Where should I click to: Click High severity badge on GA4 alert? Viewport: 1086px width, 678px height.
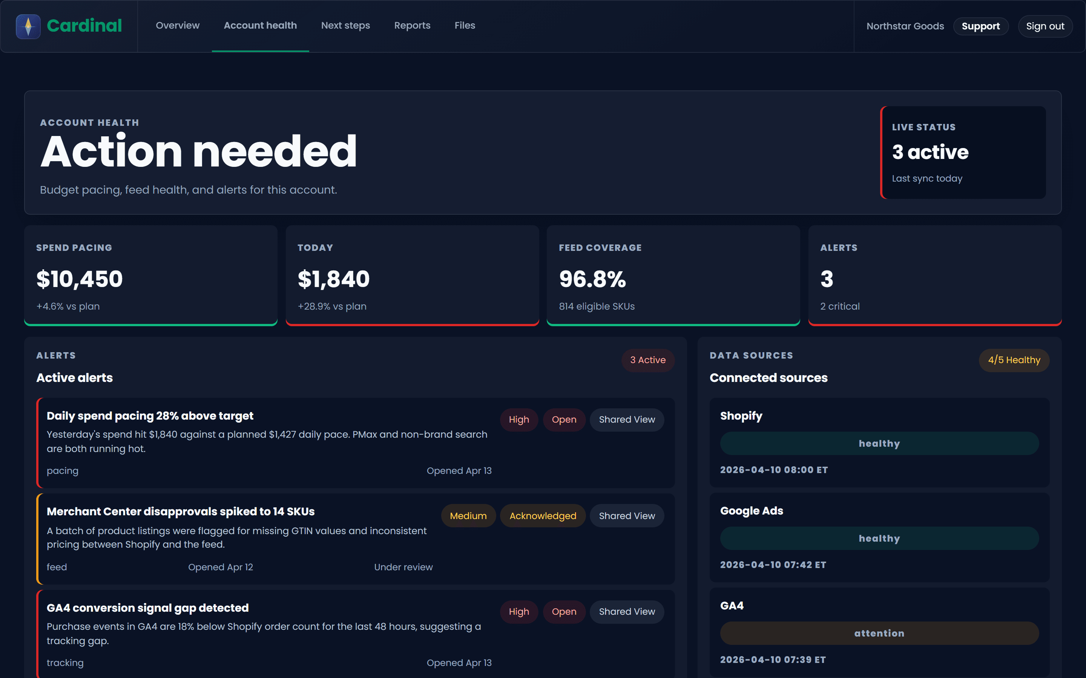pyautogui.click(x=519, y=612)
